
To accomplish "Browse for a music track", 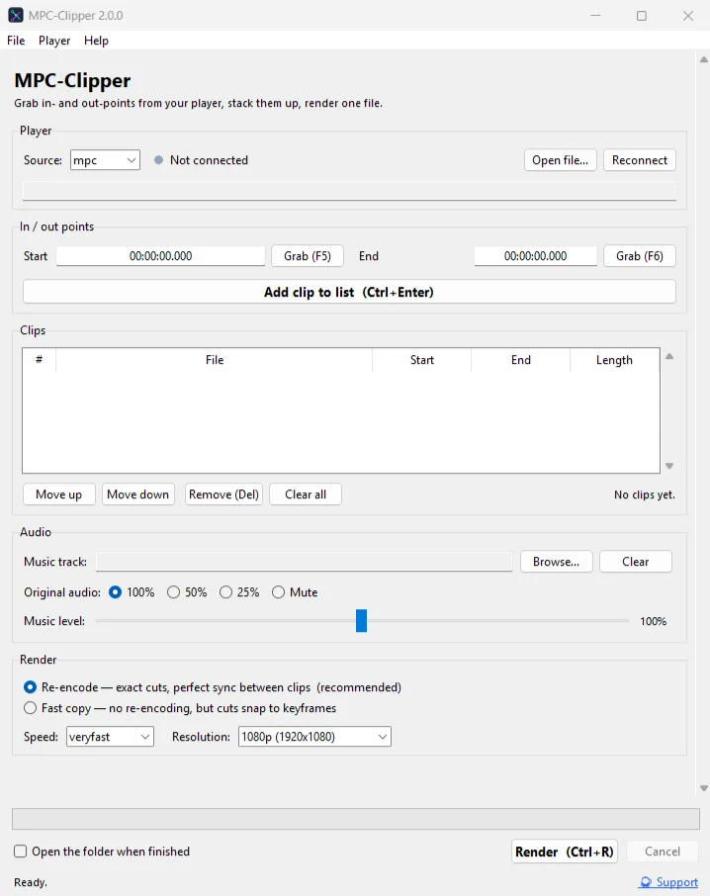I will pos(557,562).
